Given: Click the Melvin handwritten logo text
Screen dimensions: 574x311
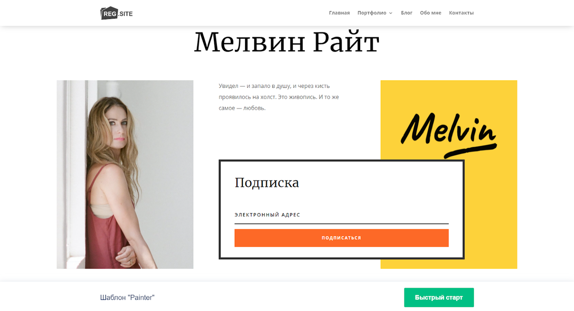Looking at the screenshot, I should coord(448,129).
